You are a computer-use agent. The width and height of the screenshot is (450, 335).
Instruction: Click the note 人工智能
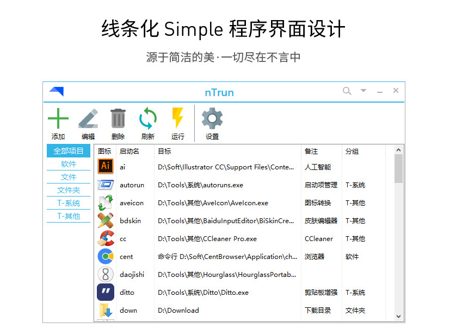point(318,167)
